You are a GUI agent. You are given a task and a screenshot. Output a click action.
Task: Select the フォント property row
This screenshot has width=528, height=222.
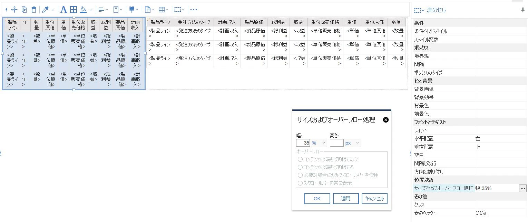pos(470,130)
